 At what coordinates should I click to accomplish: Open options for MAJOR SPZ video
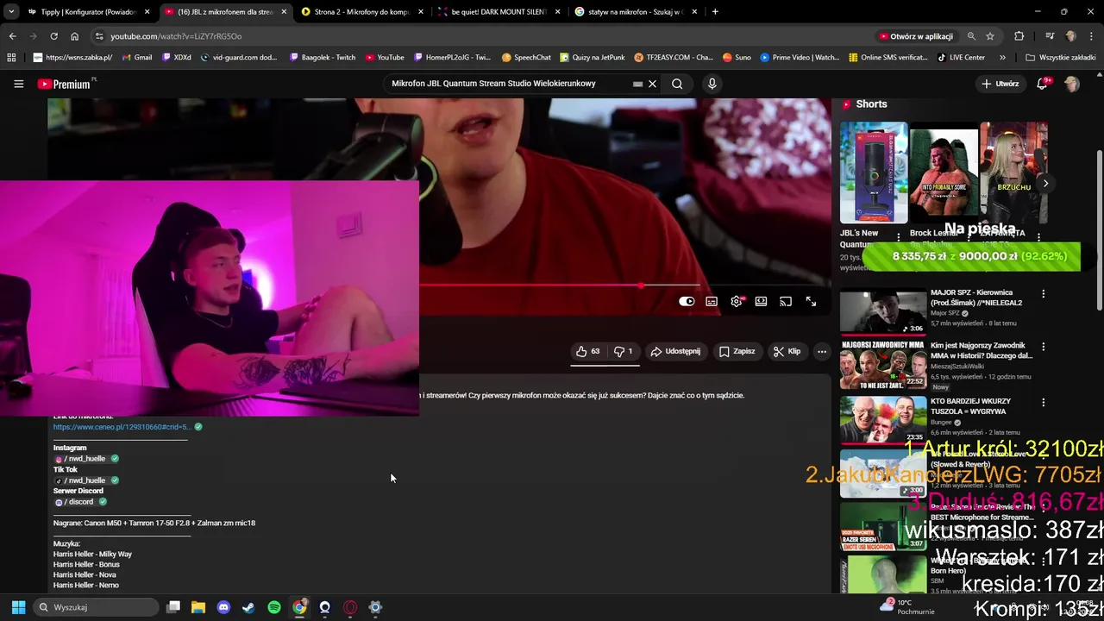(x=1043, y=294)
